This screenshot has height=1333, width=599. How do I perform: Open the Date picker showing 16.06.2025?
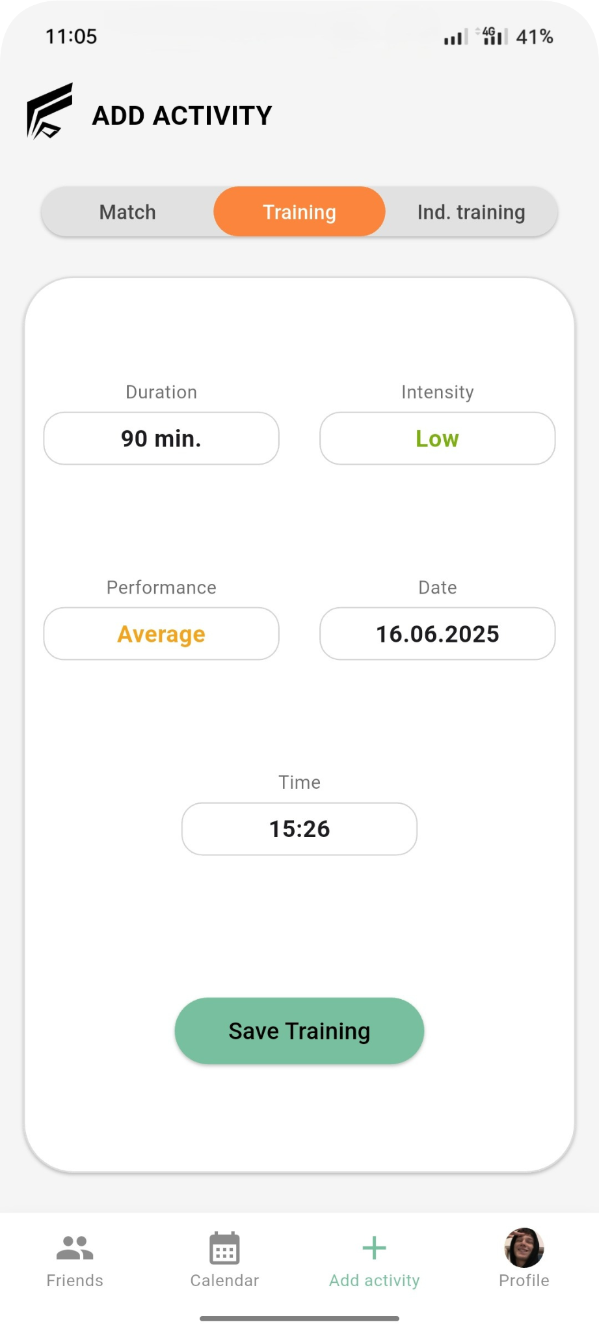tap(437, 634)
